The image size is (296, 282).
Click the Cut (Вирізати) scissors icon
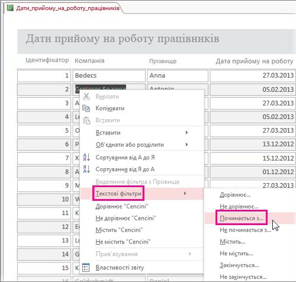coord(86,97)
